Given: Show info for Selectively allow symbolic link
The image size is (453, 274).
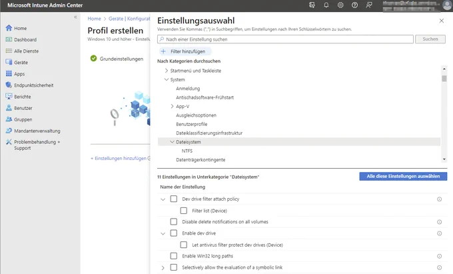Looking at the screenshot, I should click(439, 267).
